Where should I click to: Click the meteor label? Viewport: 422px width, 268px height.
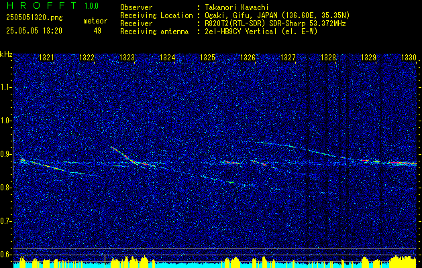tap(95, 21)
